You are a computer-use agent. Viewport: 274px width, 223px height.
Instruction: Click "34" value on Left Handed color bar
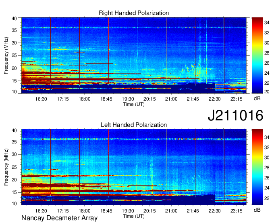267,137
